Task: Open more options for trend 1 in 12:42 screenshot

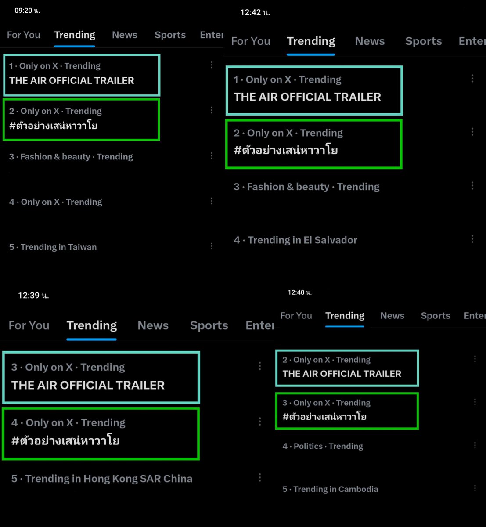Action: tap(472, 79)
